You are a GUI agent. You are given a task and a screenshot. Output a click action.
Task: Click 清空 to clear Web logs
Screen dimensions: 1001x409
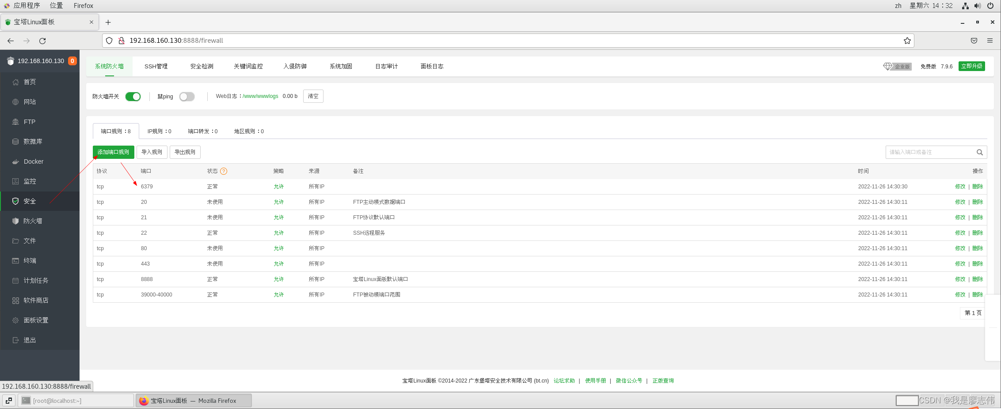(313, 96)
